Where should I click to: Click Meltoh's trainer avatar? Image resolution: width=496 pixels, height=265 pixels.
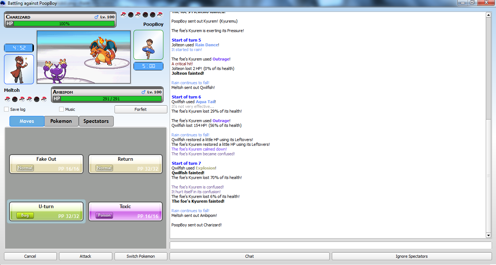click(19, 69)
